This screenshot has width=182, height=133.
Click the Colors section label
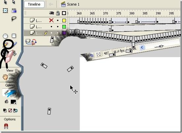pyautogui.click(x=10, y=85)
